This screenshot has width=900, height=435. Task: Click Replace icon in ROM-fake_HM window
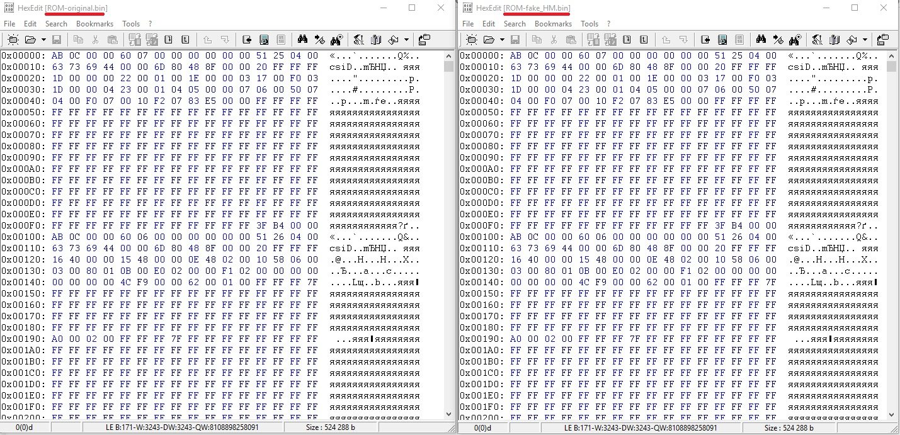click(778, 40)
